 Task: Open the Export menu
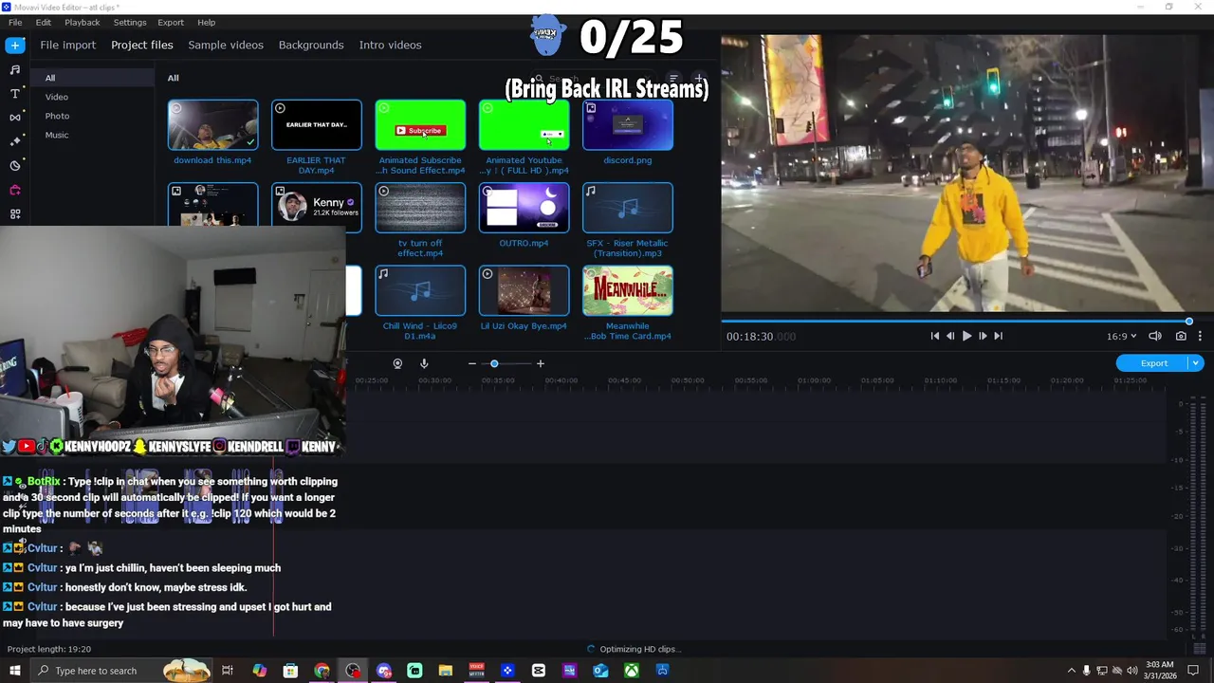[x=171, y=22]
